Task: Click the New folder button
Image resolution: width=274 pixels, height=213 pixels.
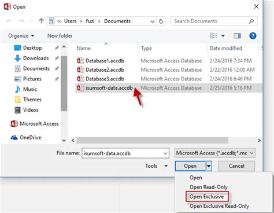Action: 60,36
